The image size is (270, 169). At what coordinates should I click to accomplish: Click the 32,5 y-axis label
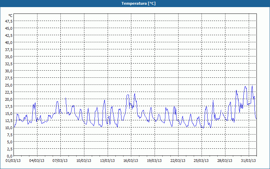9,64
